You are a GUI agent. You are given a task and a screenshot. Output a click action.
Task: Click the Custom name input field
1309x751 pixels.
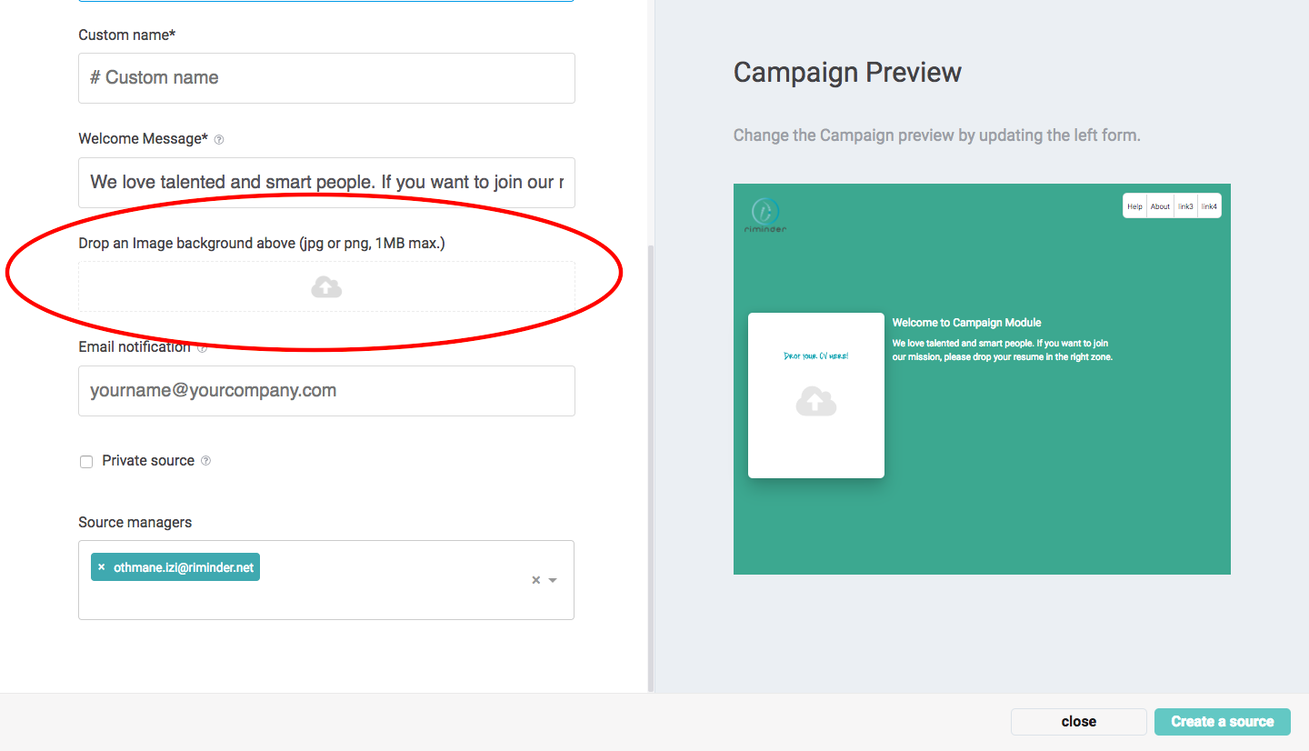point(326,78)
